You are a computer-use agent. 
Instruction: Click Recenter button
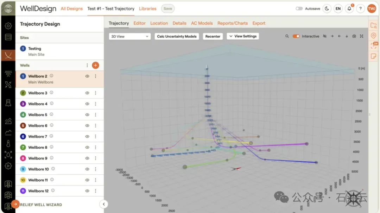(x=213, y=36)
